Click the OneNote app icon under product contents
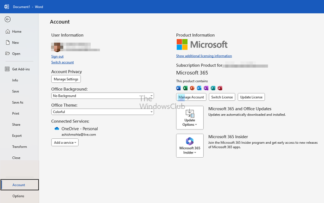324x203 pixels. [x=206, y=88]
